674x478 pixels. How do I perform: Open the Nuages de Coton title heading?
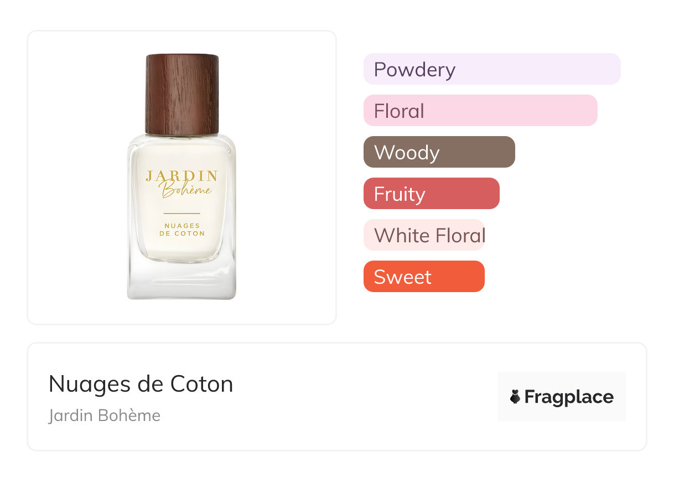141,384
